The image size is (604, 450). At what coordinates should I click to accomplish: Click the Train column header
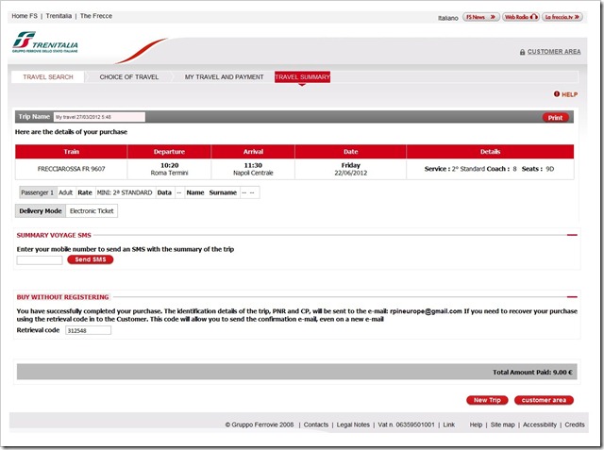(x=72, y=152)
